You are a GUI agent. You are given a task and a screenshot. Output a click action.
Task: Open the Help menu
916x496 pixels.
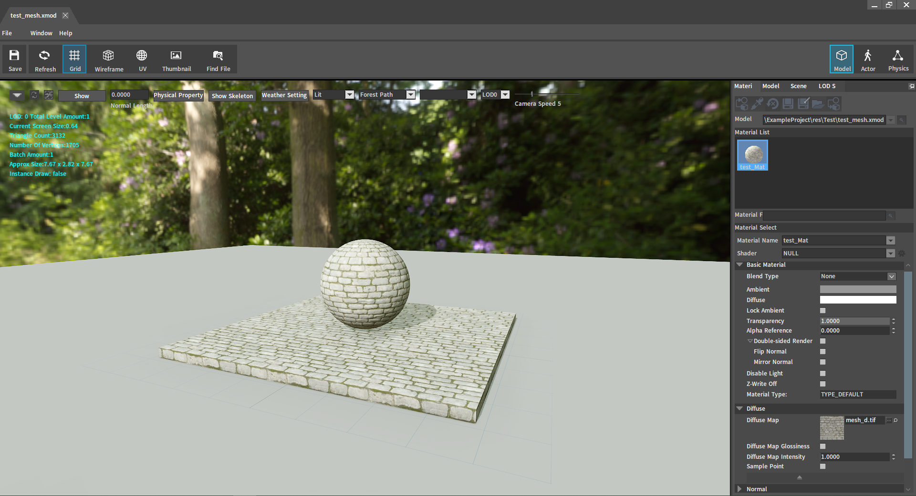click(65, 33)
